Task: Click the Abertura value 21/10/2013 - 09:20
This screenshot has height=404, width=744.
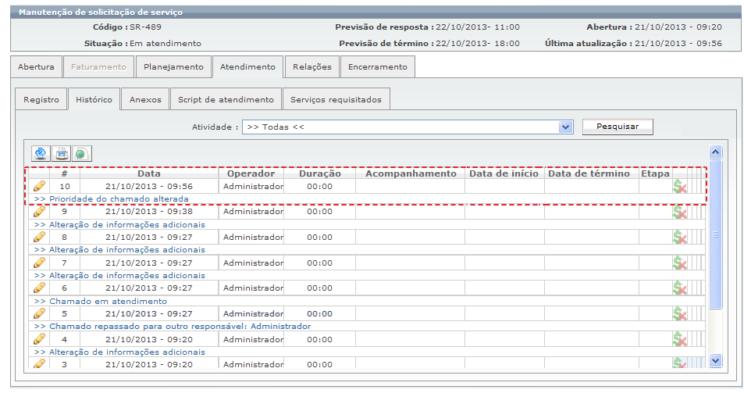Action: pyautogui.click(x=678, y=27)
